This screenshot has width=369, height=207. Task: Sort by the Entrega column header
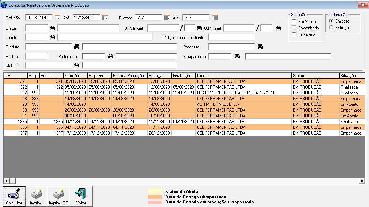point(160,76)
